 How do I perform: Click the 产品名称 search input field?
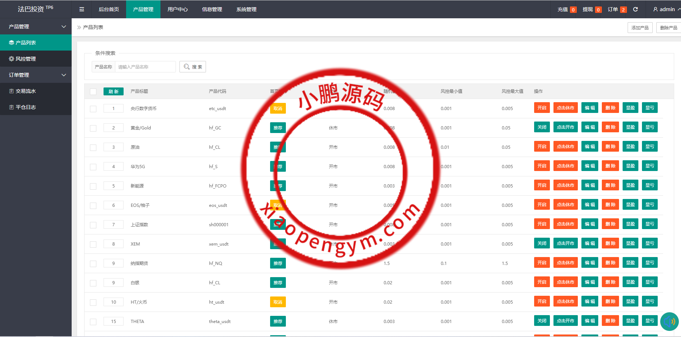pyautogui.click(x=145, y=67)
